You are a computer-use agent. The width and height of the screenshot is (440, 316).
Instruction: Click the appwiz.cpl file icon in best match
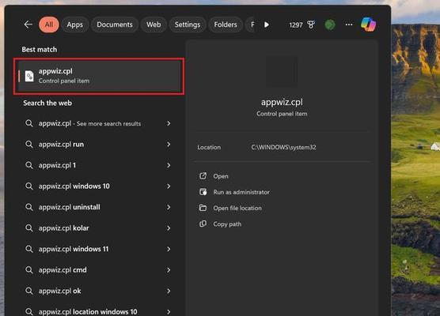pyautogui.click(x=29, y=76)
